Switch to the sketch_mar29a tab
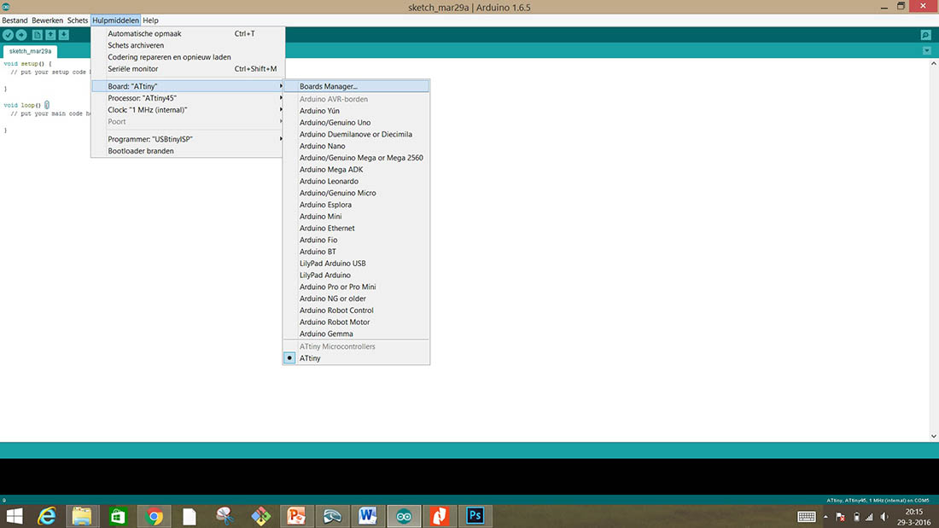The height and width of the screenshot is (528, 939). [30, 51]
